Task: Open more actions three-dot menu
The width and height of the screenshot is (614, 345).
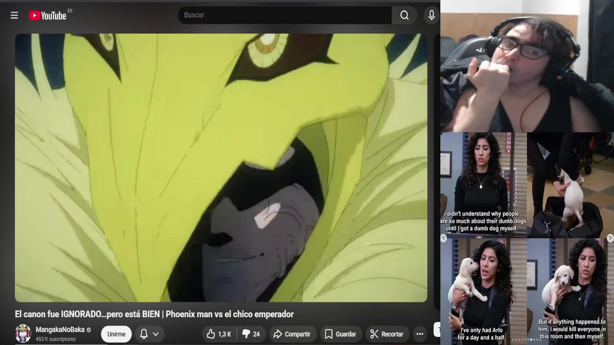Action: [x=420, y=334]
